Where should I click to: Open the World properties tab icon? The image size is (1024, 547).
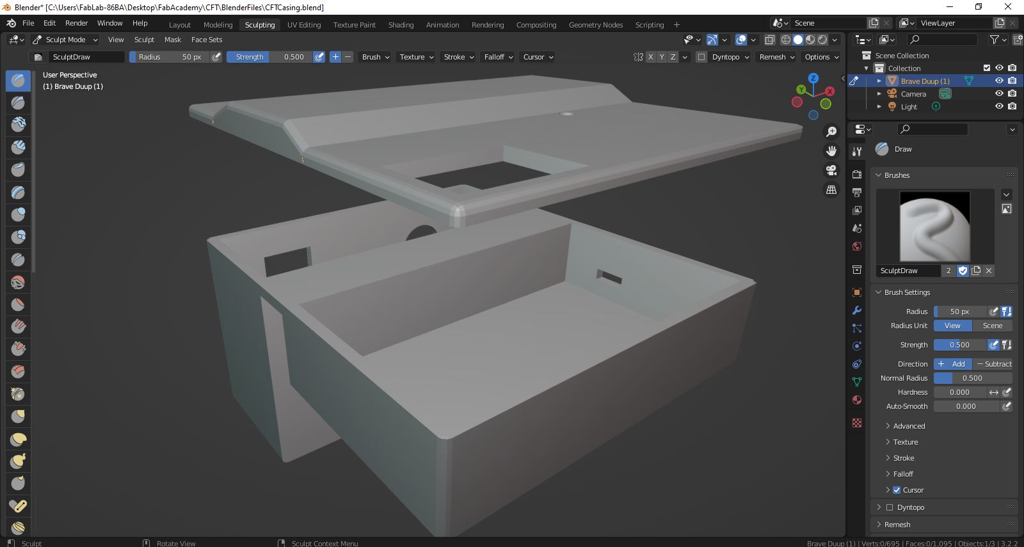click(x=857, y=246)
